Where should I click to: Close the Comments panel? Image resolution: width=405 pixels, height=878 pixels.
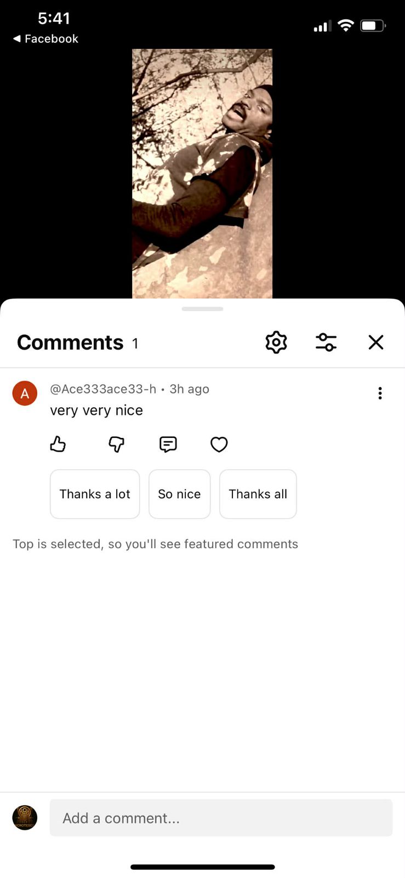tap(376, 342)
